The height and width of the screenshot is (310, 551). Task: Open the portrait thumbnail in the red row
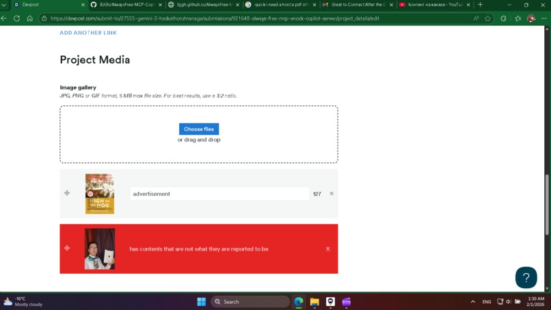pyautogui.click(x=100, y=249)
